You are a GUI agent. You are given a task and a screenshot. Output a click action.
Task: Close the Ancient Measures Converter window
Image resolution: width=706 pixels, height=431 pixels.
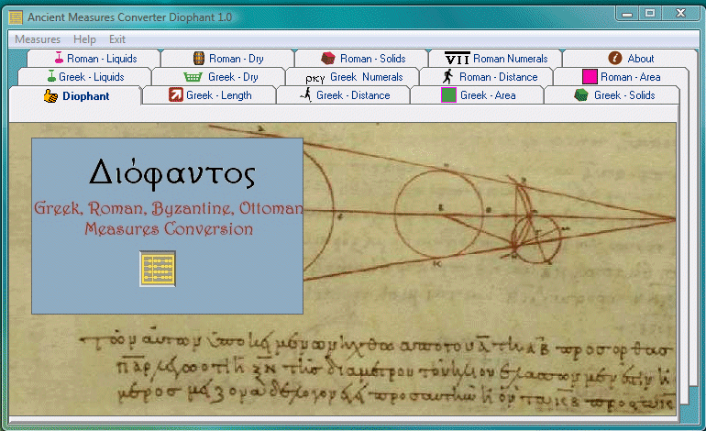[x=680, y=14]
